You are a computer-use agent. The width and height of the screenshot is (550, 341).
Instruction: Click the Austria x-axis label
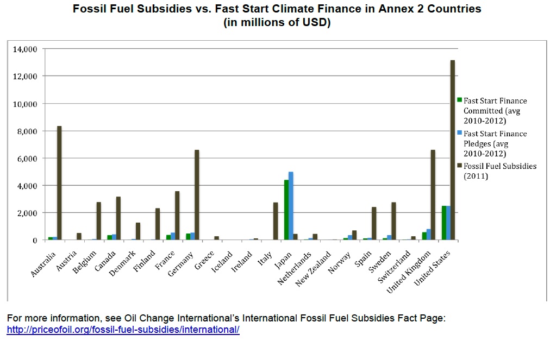pos(66,261)
